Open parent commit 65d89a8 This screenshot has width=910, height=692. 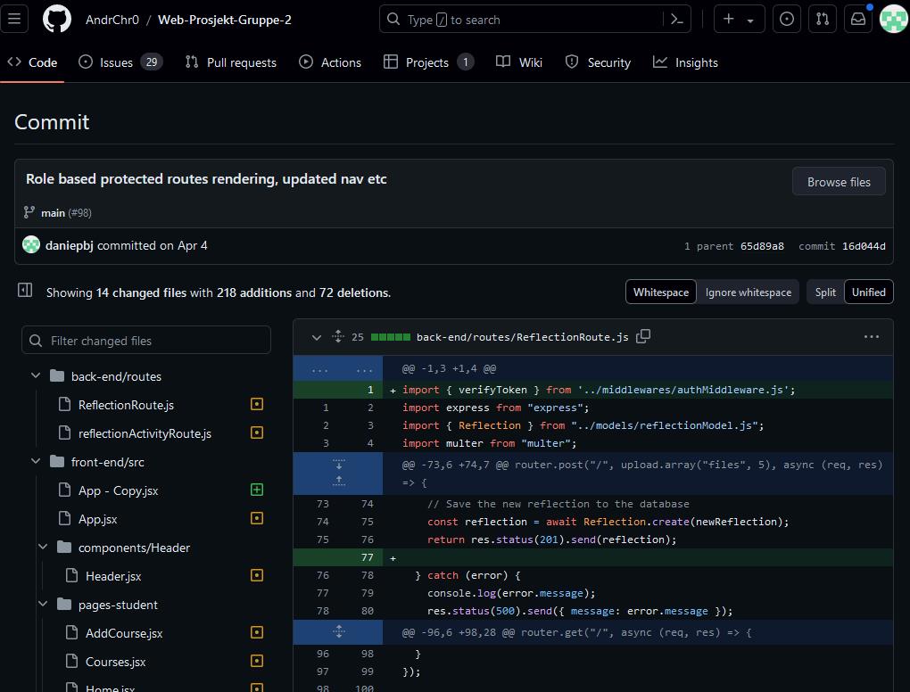pos(762,246)
